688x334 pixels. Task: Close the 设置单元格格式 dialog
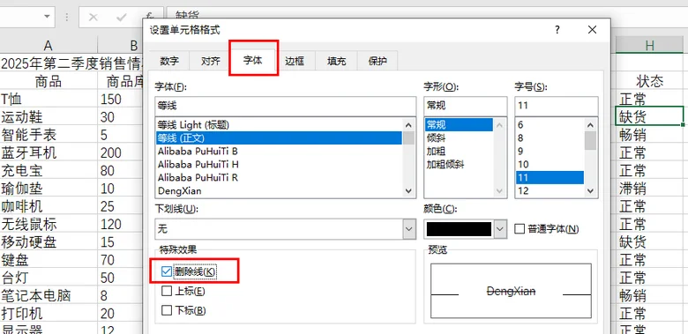pyautogui.click(x=592, y=30)
